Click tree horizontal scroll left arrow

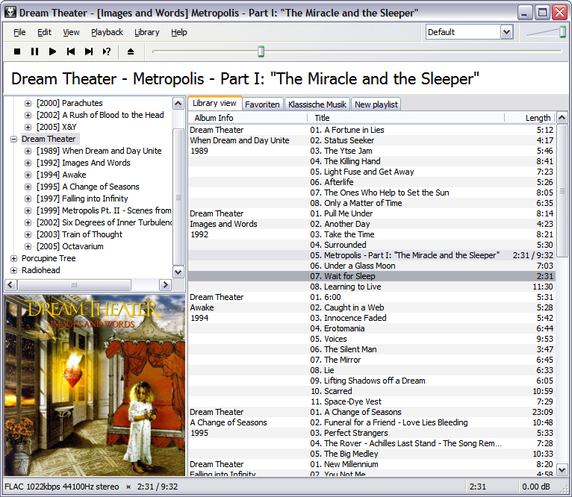point(10,285)
